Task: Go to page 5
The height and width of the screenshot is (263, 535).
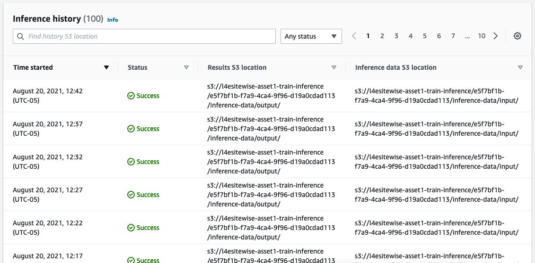Action: tap(424, 36)
